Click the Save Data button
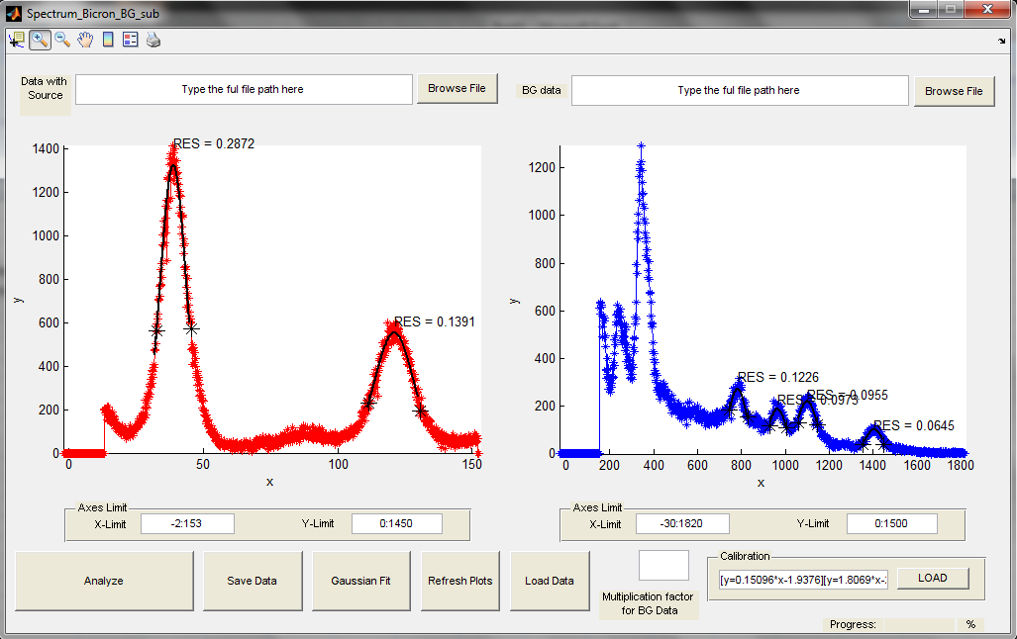This screenshot has height=639, width=1017. coord(253,581)
